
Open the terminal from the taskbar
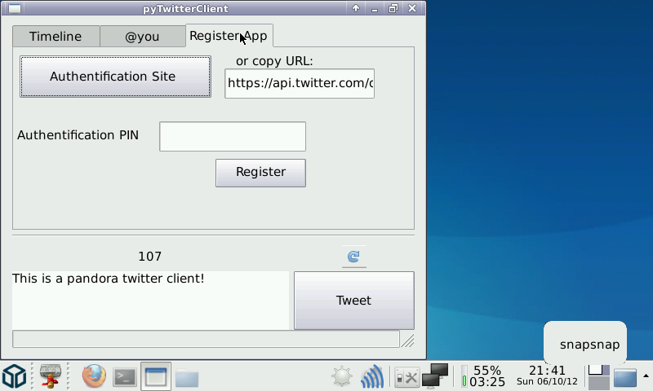pos(124,376)
